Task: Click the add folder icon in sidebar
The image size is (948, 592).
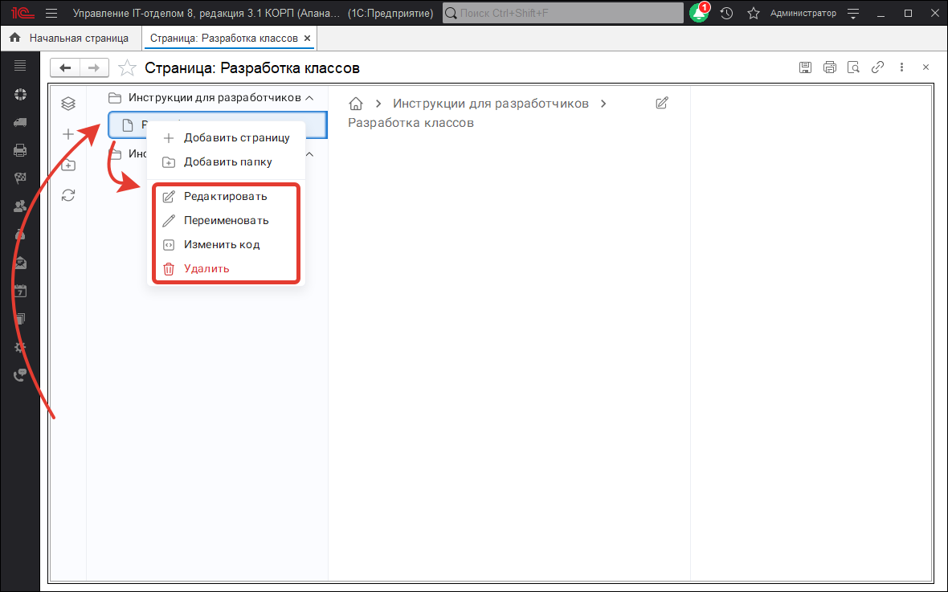Action: [x=68, y=165]
